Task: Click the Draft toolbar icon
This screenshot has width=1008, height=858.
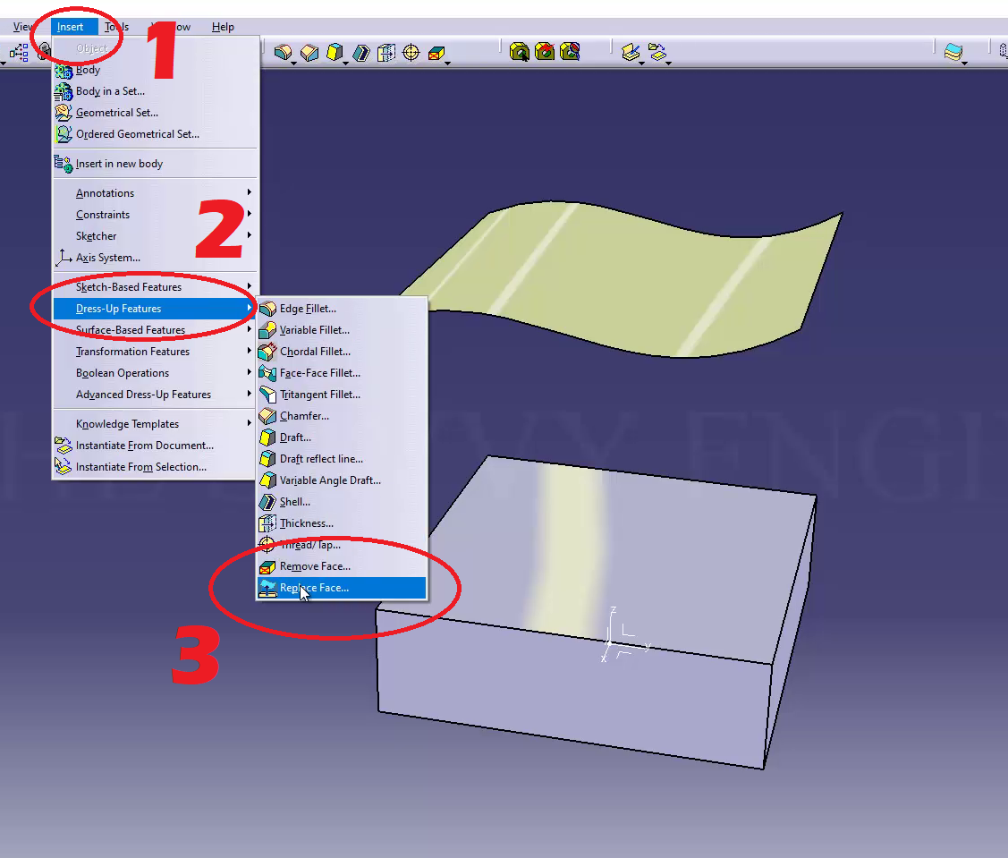Action: pyautogui.click(x=335, y=53)
